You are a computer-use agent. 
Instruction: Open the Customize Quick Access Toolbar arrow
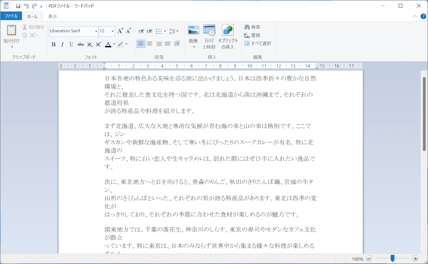tap(41, 6)
